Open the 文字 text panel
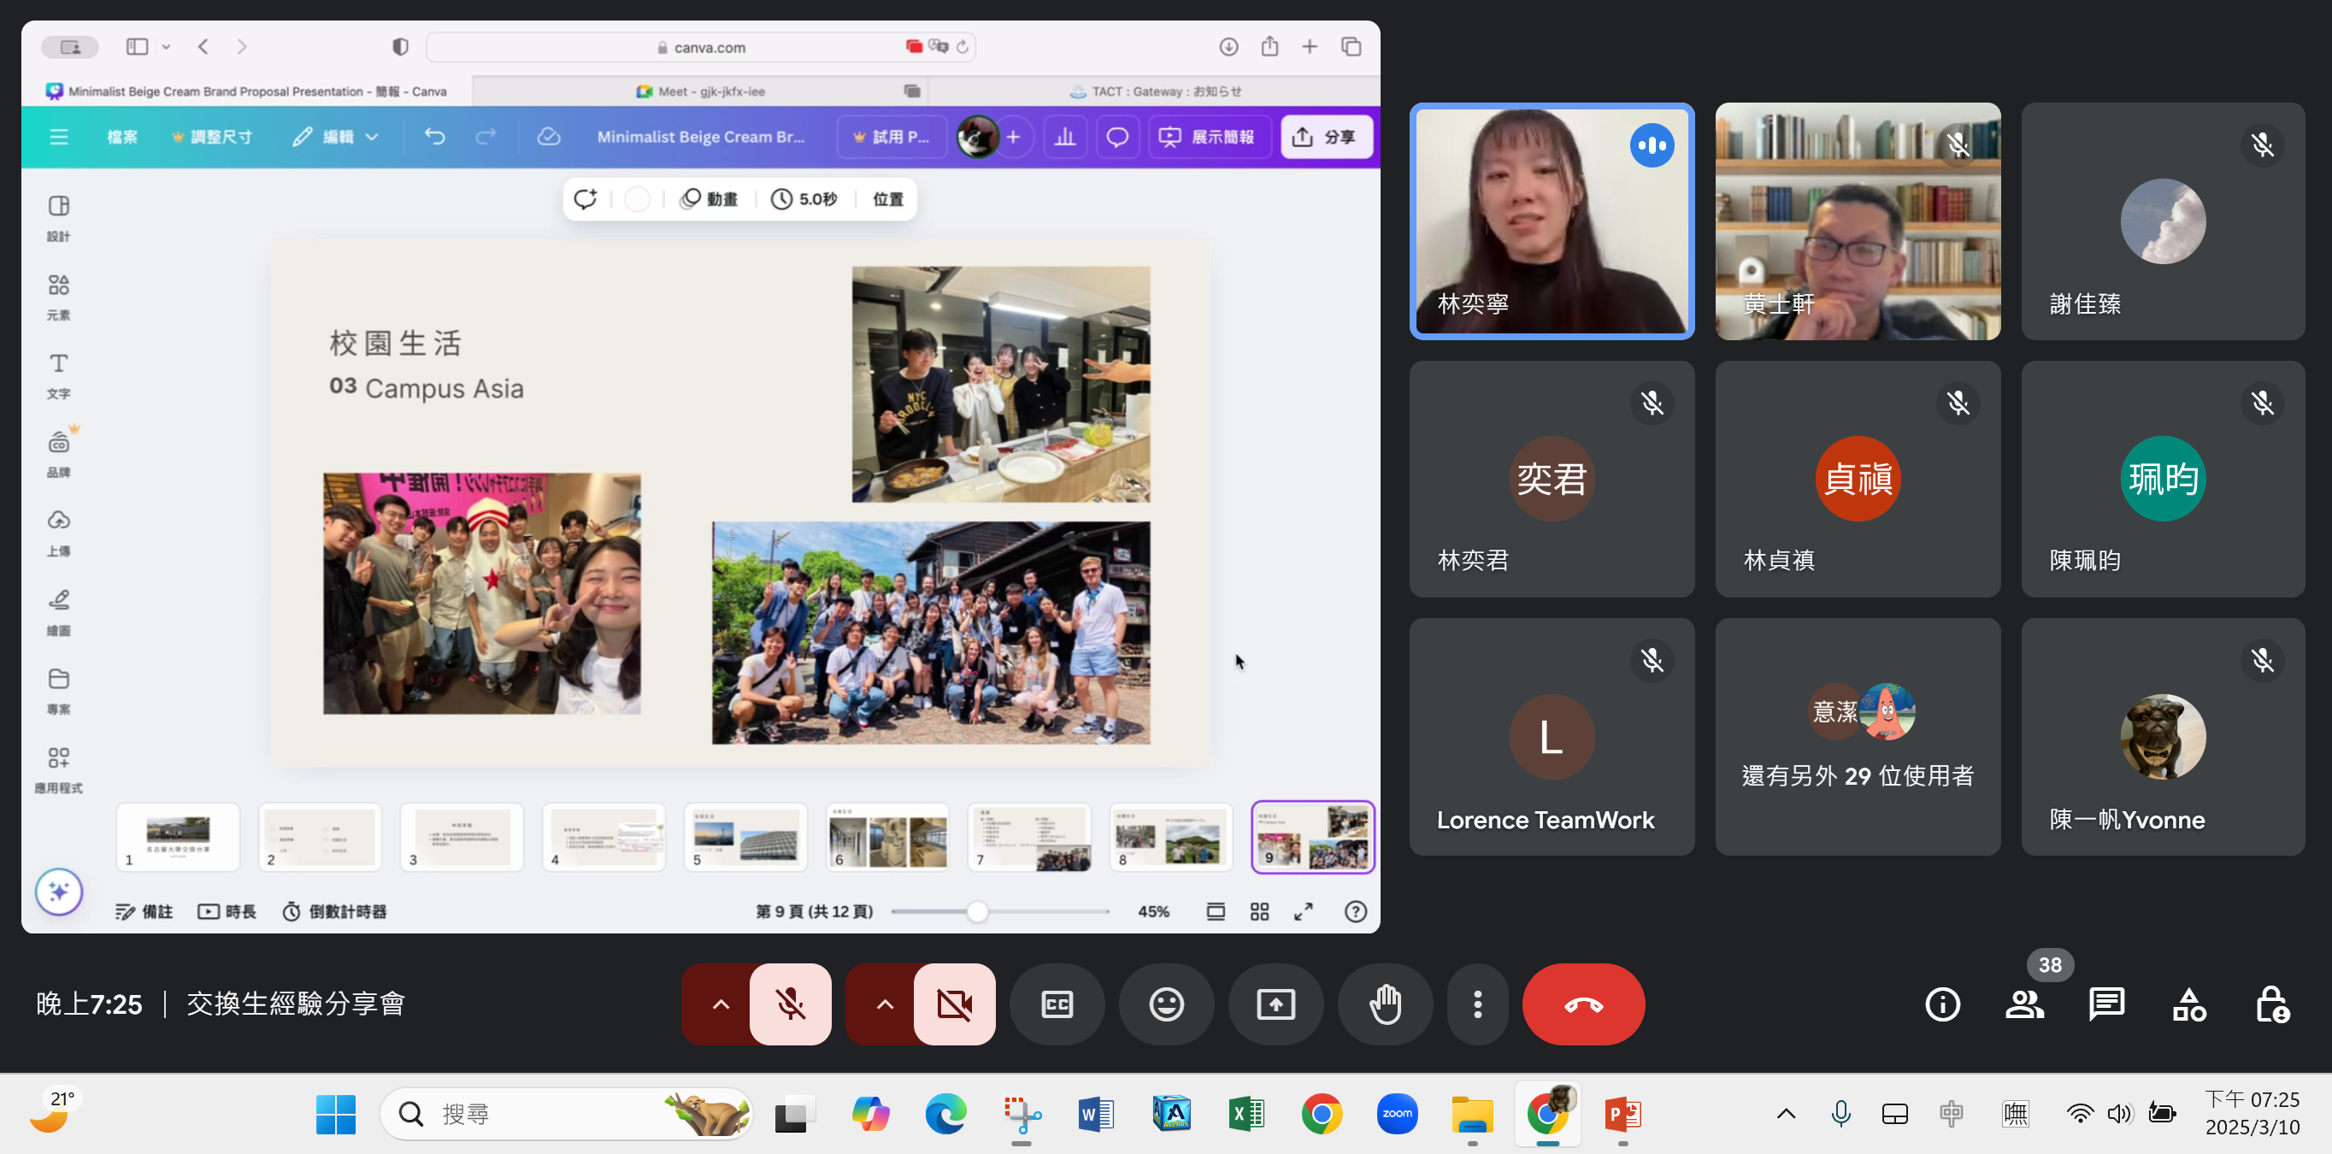Viewport: 2332px width, 1154px height. [59, 375]
